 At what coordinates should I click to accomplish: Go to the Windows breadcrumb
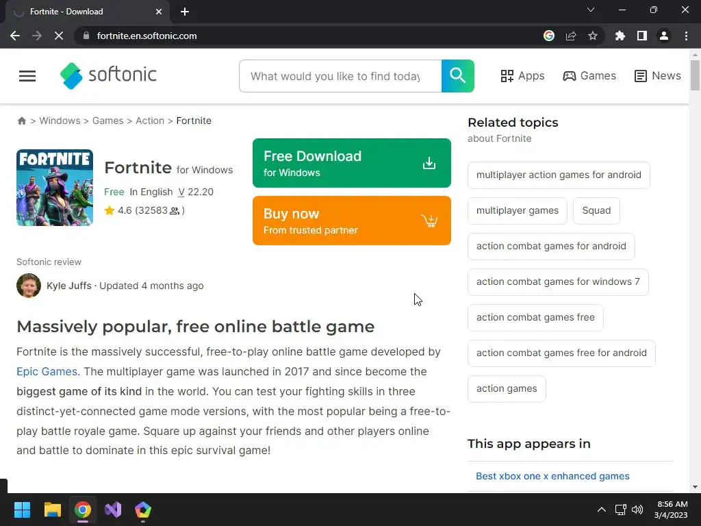click(60, 121)
